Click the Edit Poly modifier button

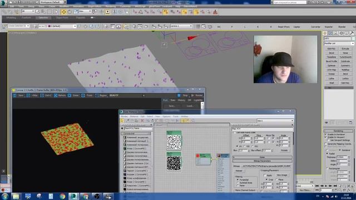(332, 49)
